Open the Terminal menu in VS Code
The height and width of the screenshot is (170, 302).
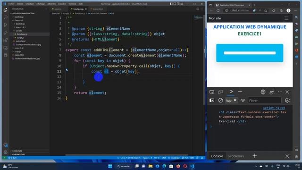[x=72, y=4]
